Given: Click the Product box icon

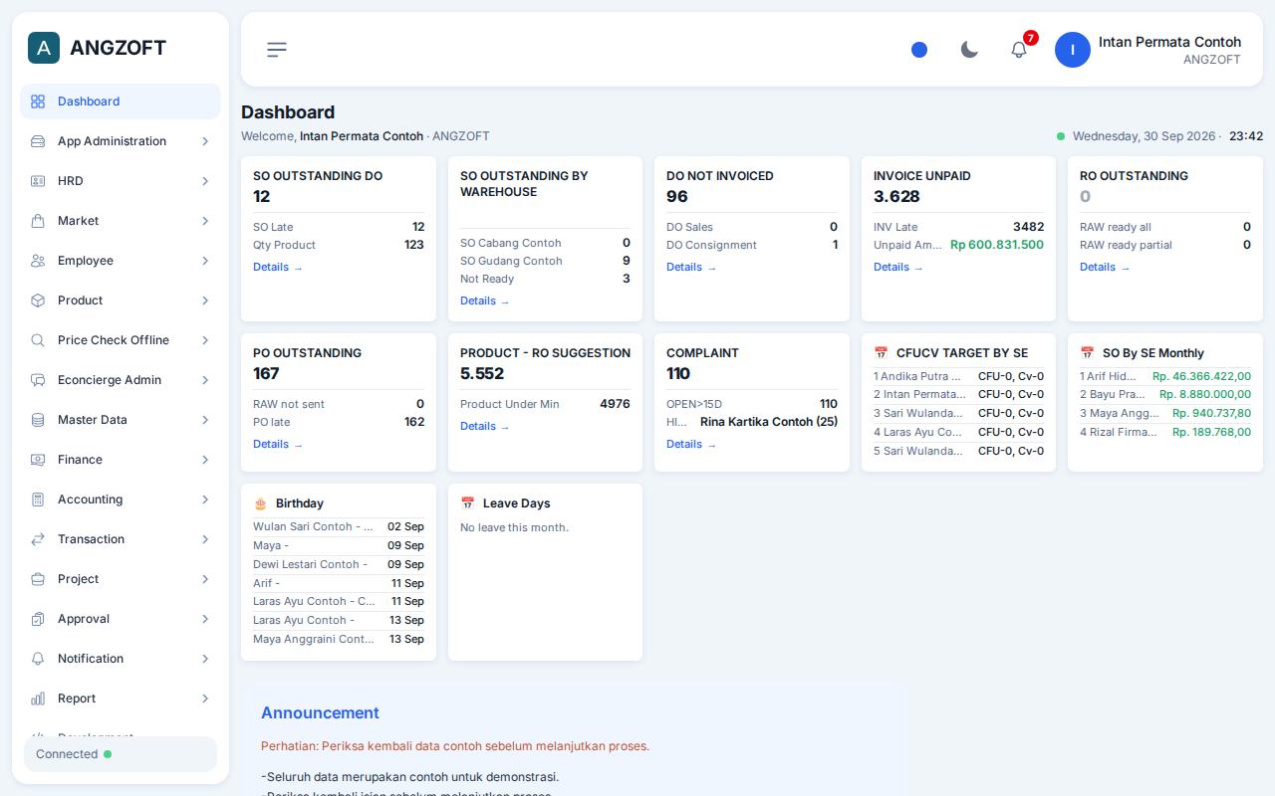Looking at the screenshot, I should (x=38, y=300).
